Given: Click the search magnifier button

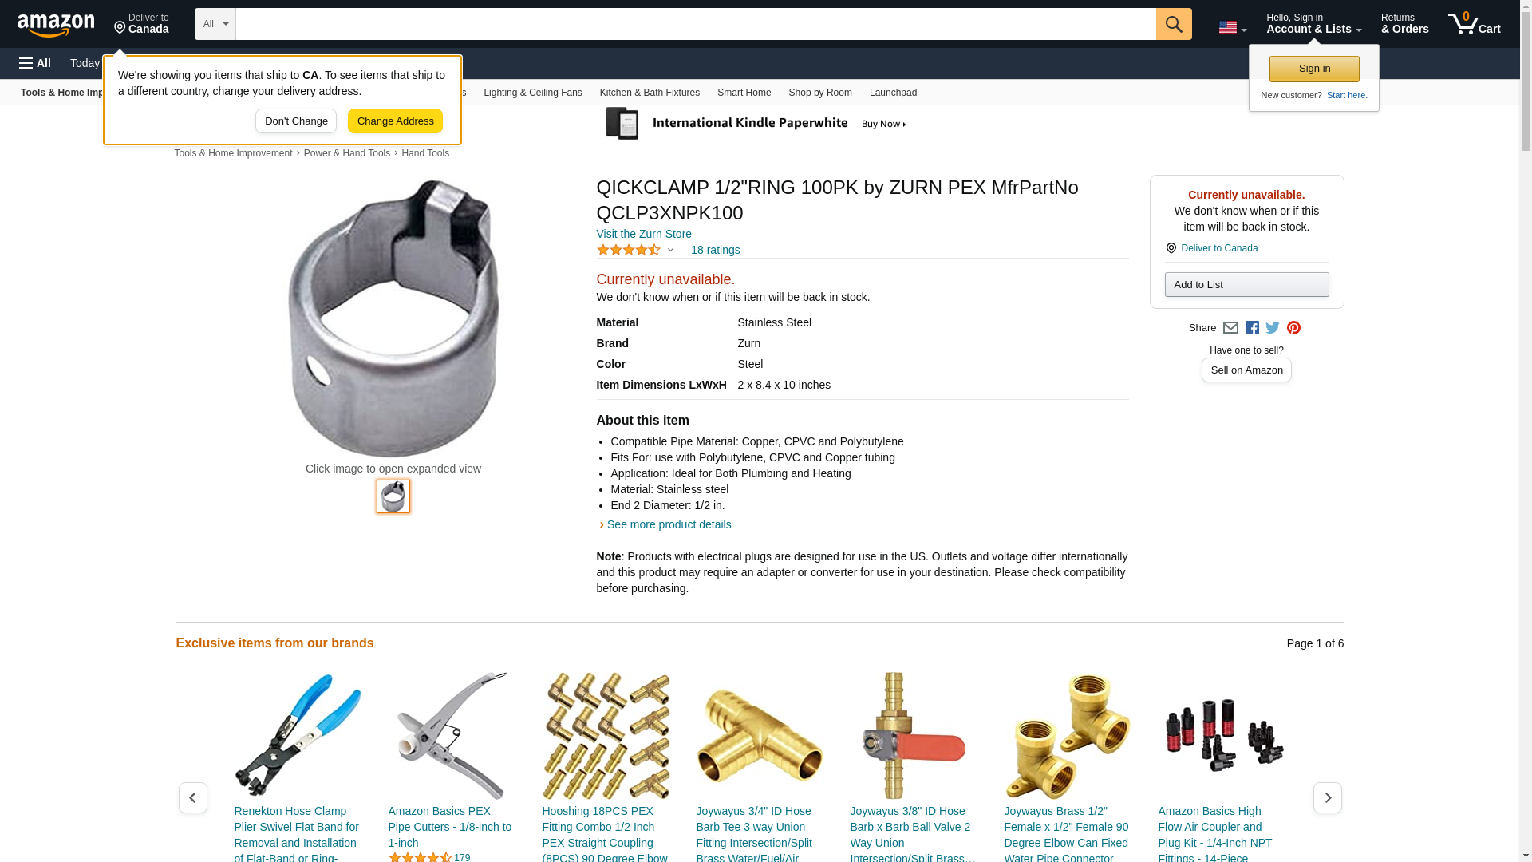Looking at the screenshot, I should [1174, 24].
